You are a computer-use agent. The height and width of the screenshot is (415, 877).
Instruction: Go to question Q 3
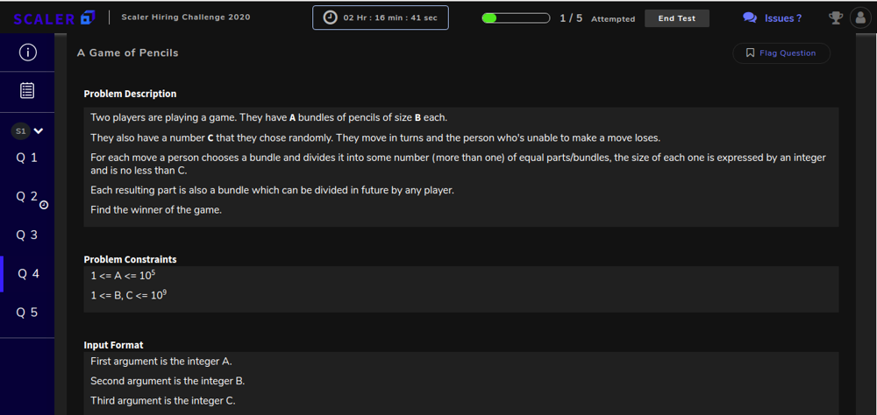27,236
